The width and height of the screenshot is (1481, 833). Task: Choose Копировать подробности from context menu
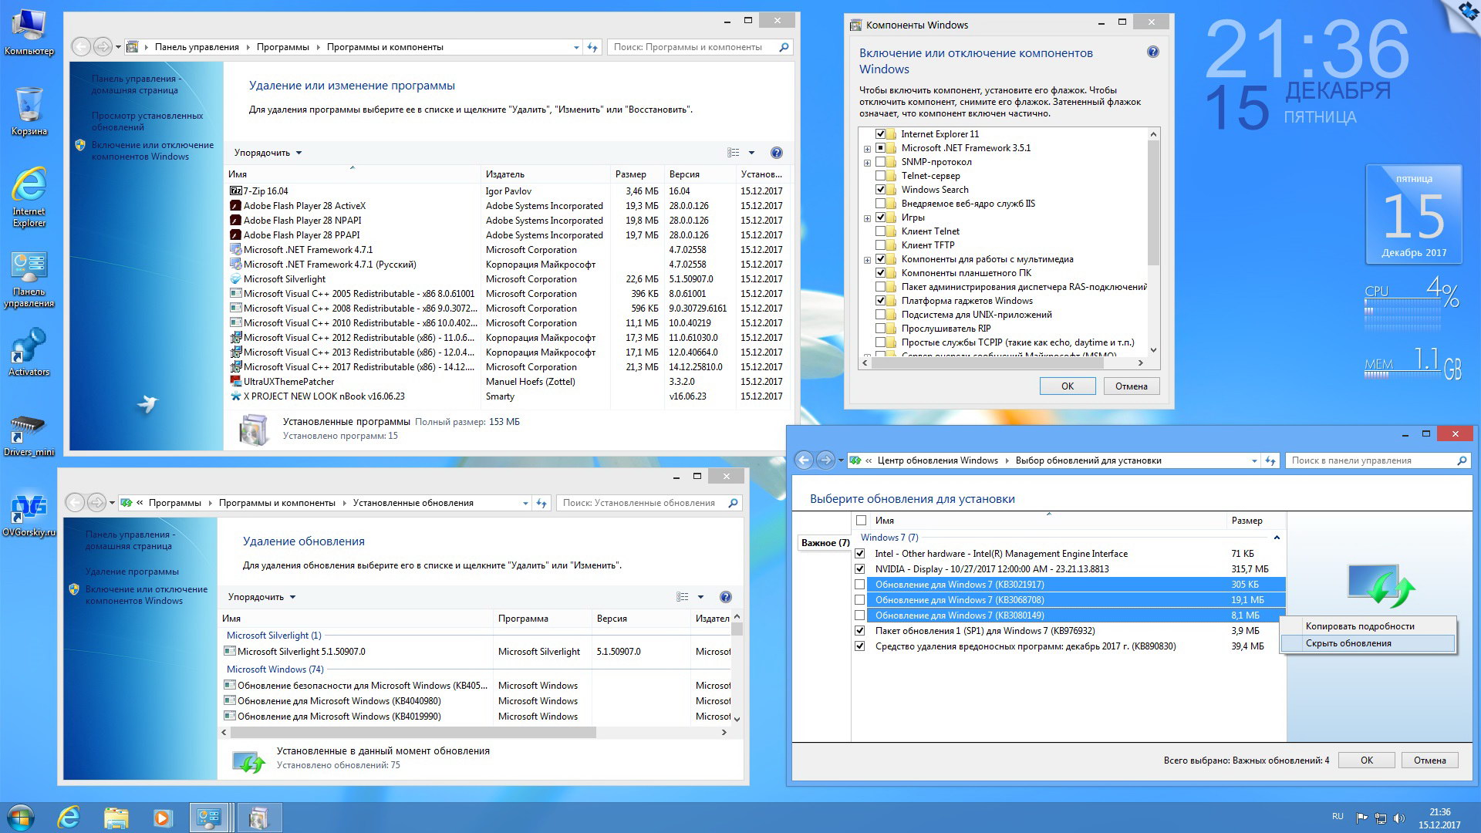pyautogui.click(x=1359, y=626)
